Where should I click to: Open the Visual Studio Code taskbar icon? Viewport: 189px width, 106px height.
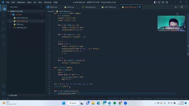pos(109,103)
